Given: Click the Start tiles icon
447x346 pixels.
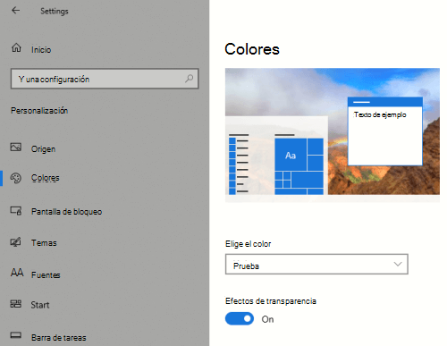Looking at the screenshot, I should point(16,304).
